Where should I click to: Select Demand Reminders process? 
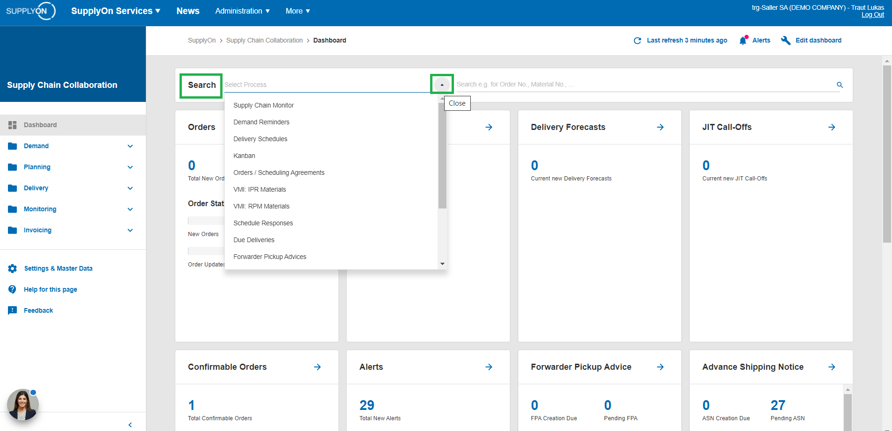(331, 122)
